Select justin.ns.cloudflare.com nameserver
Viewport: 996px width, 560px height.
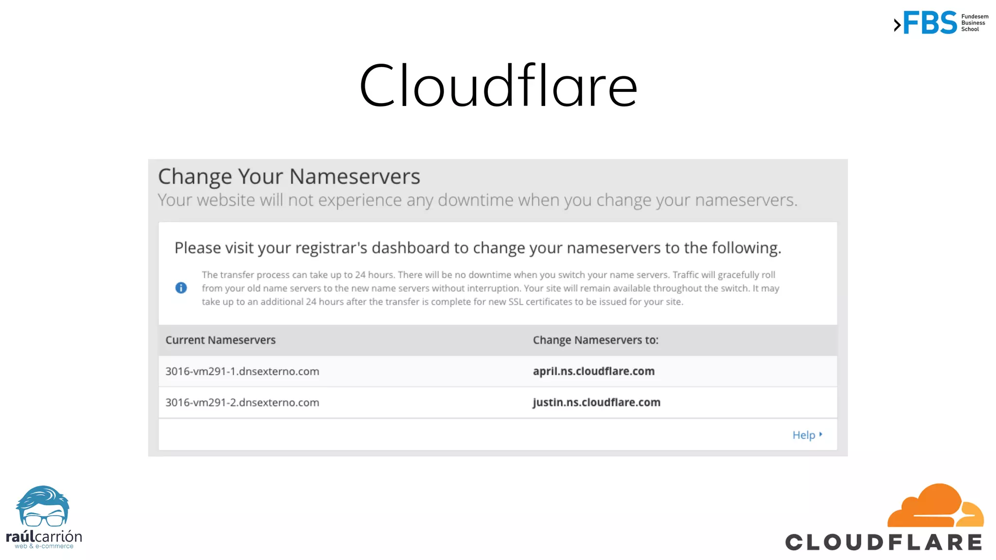point(596,402)
